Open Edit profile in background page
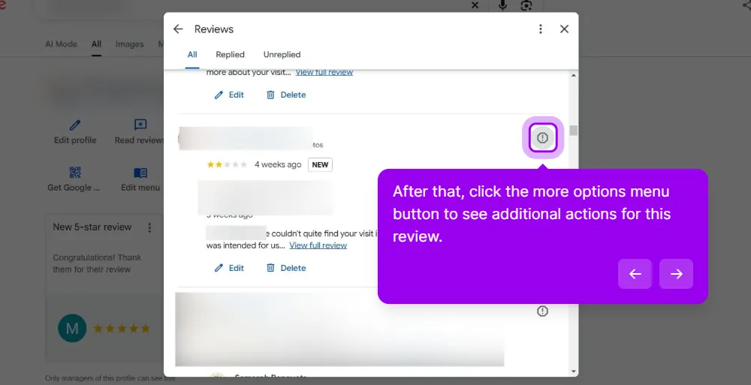This screenshot has width=751, height=385. [x=75, y=132]
